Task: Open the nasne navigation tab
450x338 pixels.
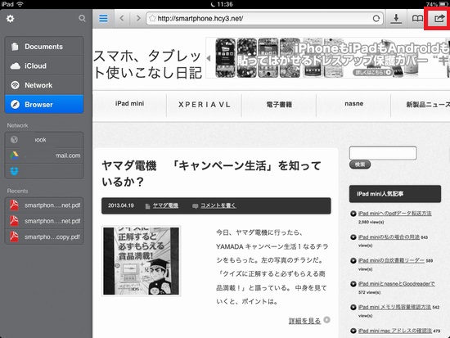Action: (353, 104)
